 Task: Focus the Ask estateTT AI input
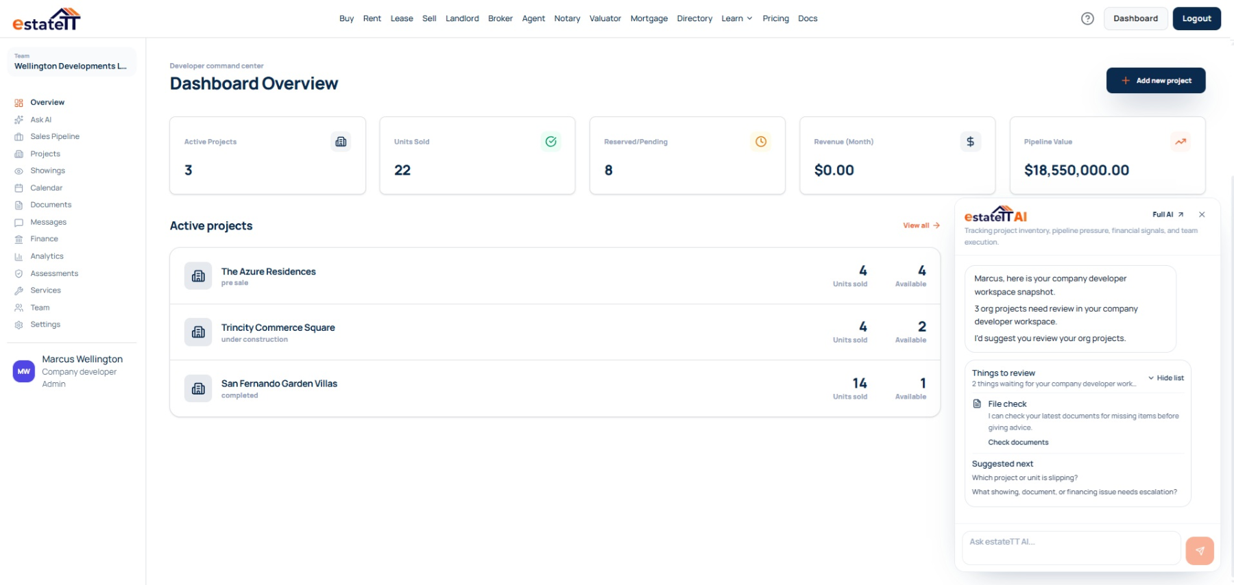click(x=1071, y=548)
